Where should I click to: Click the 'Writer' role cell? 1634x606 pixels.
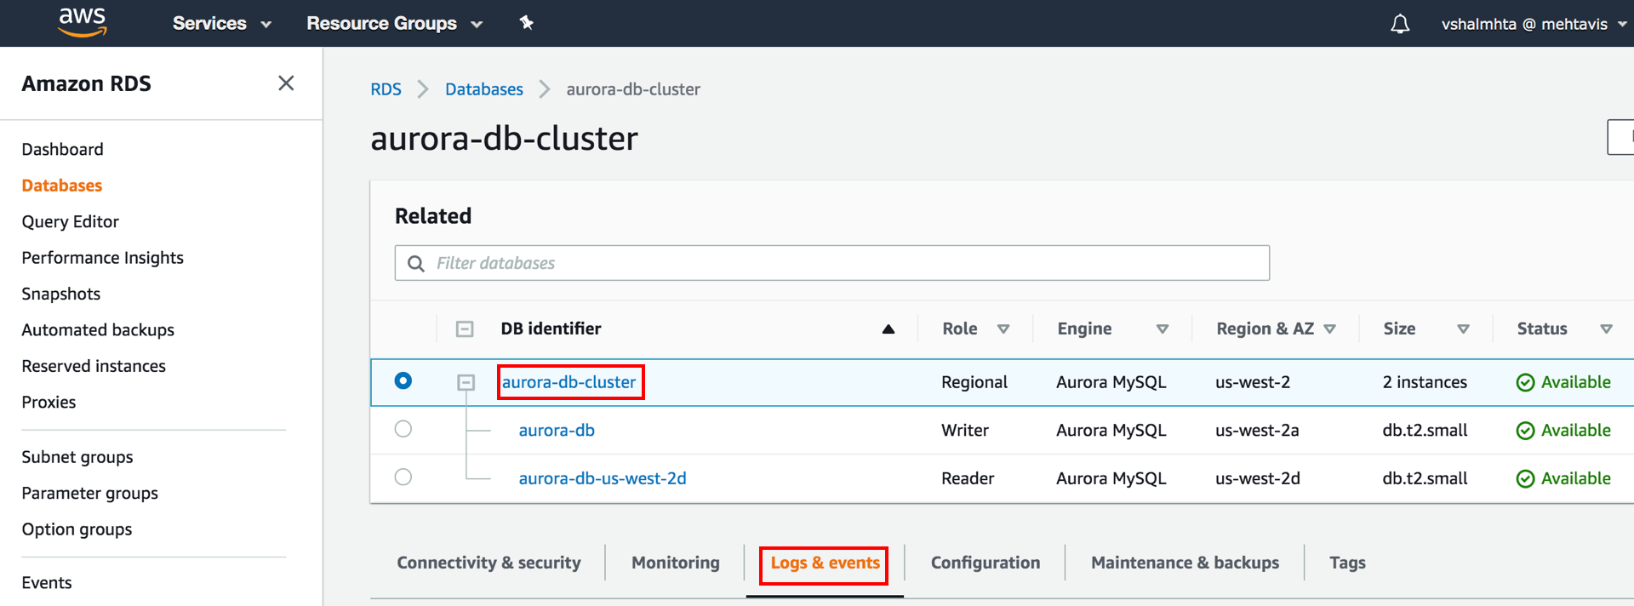point(965,431)
